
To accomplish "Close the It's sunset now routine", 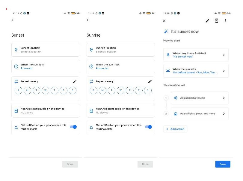I will click(164, 21).
